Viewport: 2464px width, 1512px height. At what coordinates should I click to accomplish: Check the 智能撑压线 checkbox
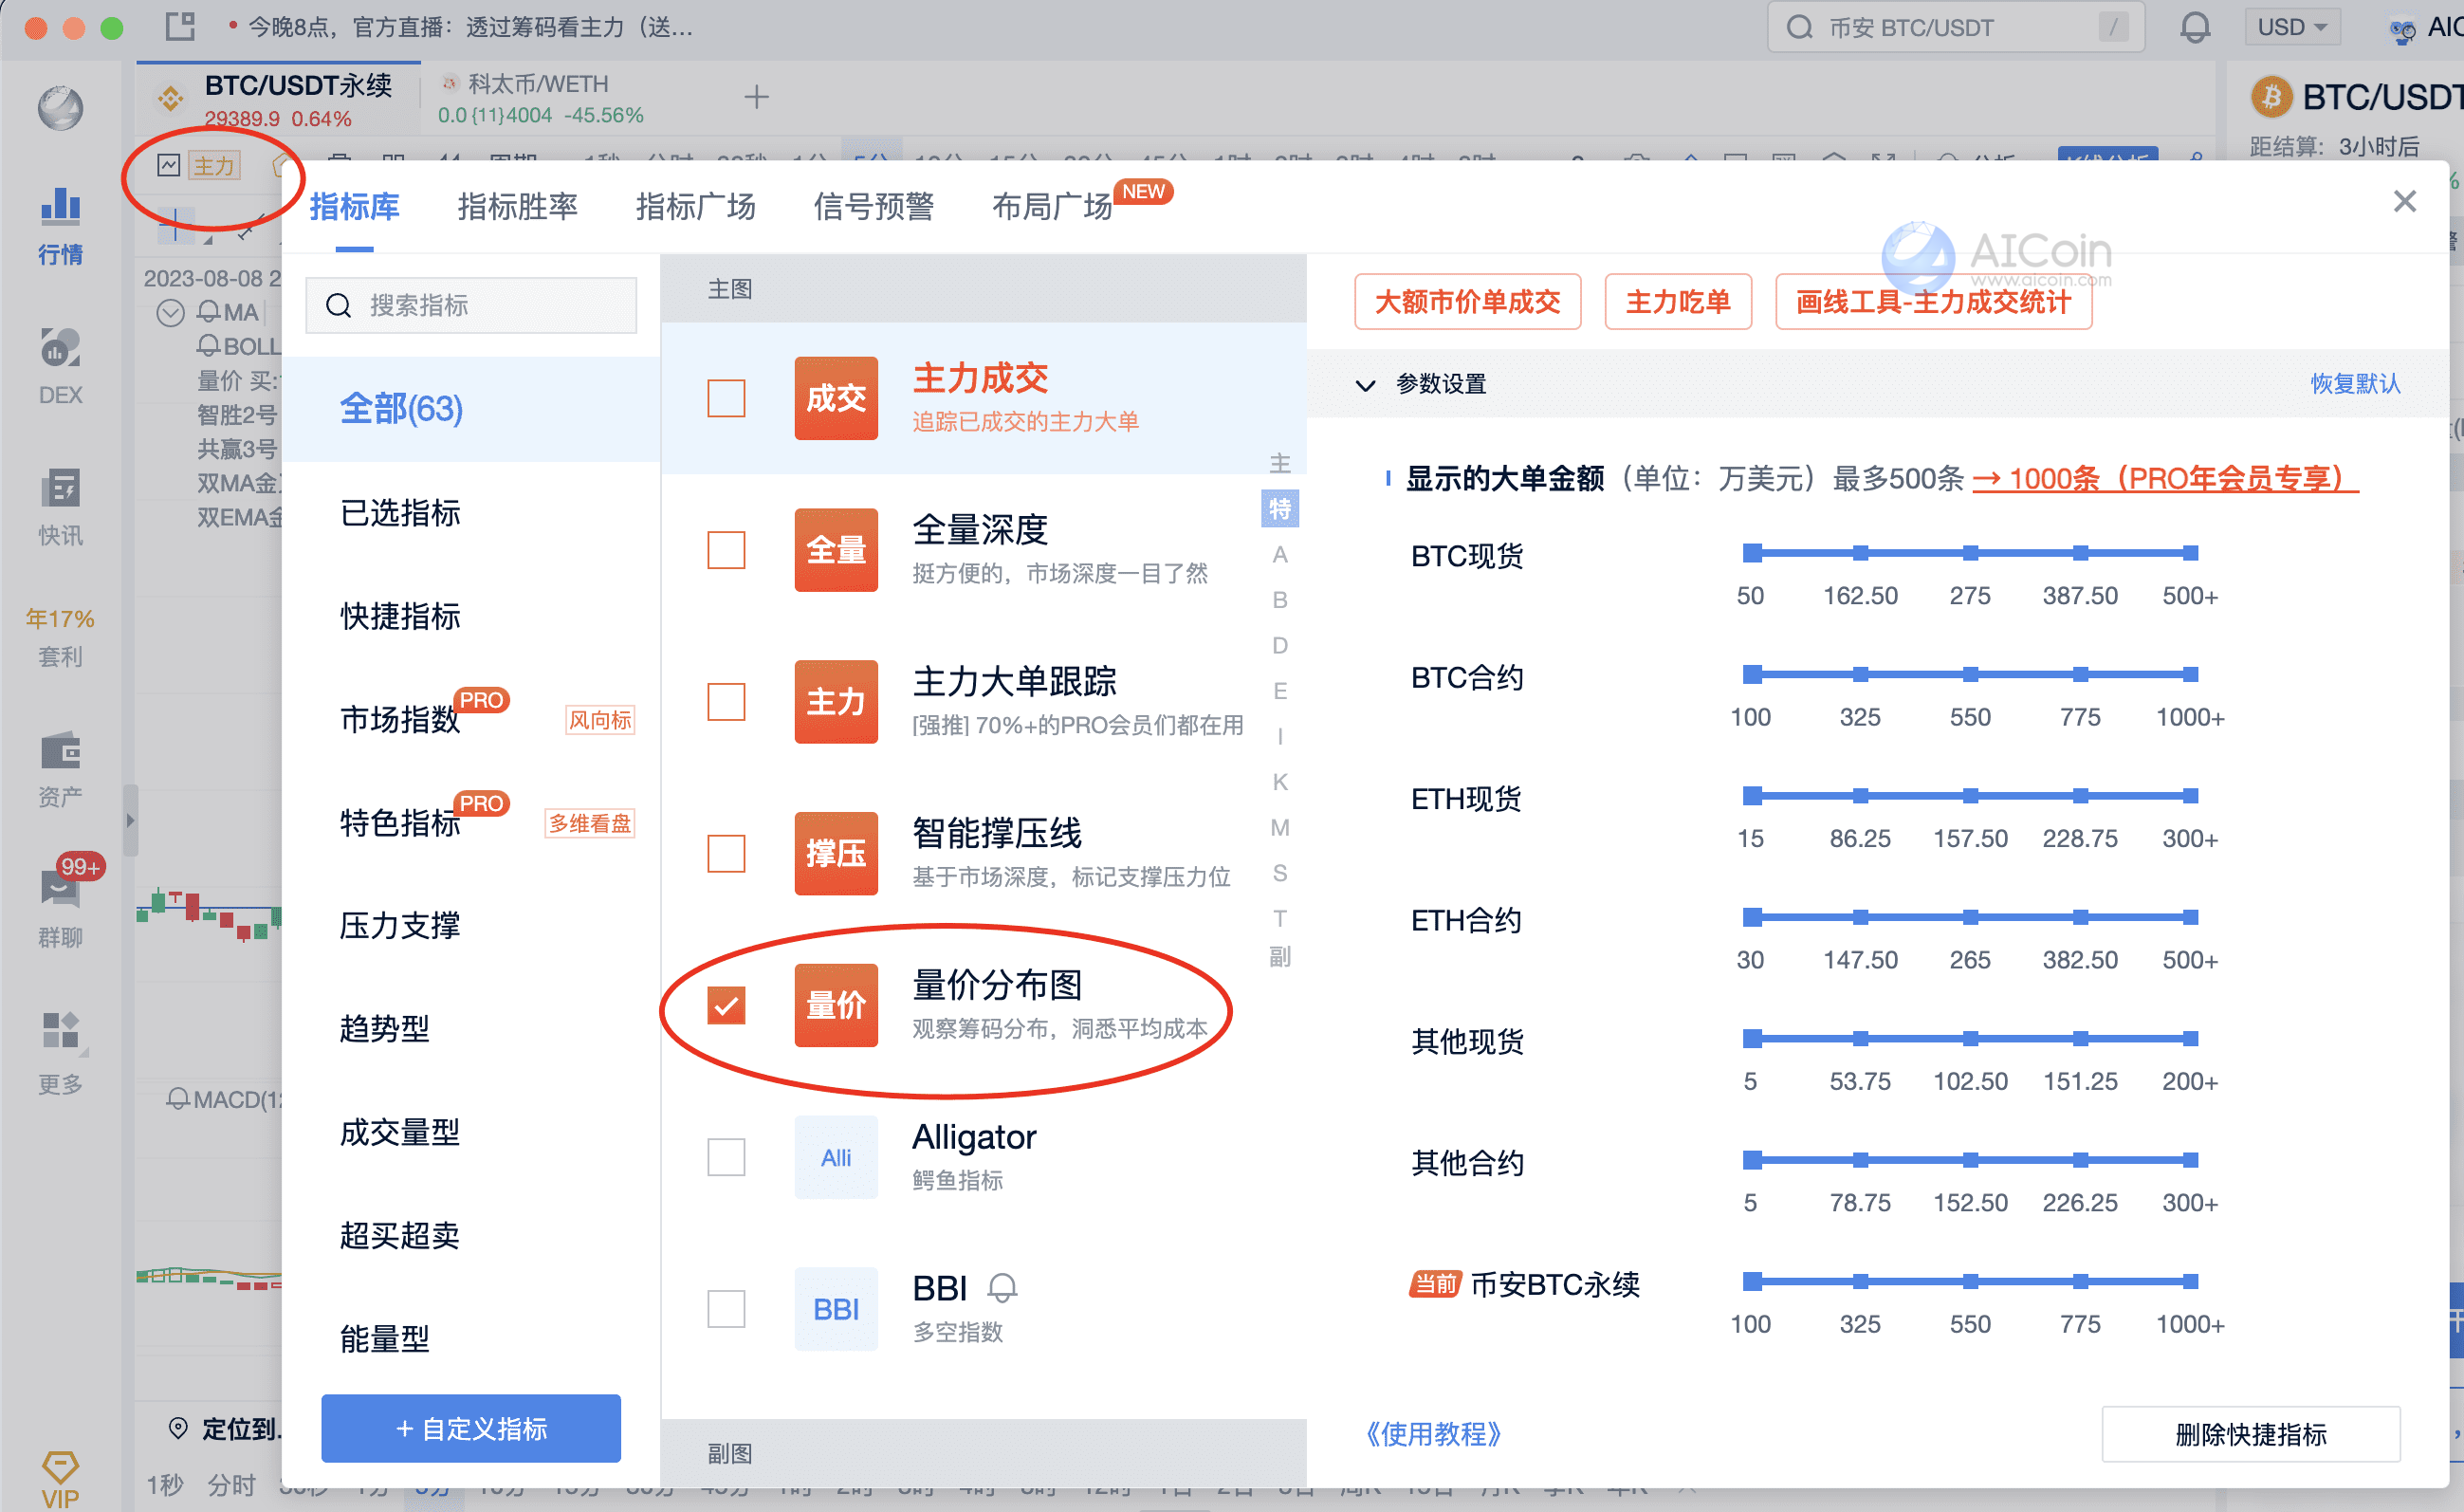click(x=726, y=853)
